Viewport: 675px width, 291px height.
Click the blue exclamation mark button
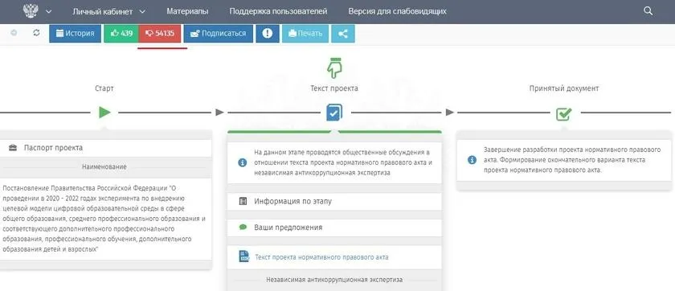click(268, 34)
